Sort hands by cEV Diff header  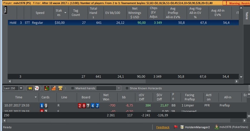click(141, 97)
